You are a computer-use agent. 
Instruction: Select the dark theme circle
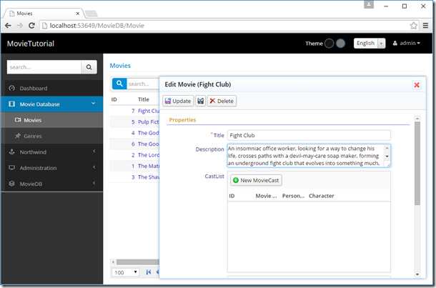click(330, 44)
